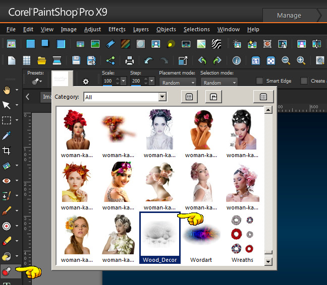Screen dimensions: 327x285
Task: Open the Layers menu
Action: [x=141, y=29]
